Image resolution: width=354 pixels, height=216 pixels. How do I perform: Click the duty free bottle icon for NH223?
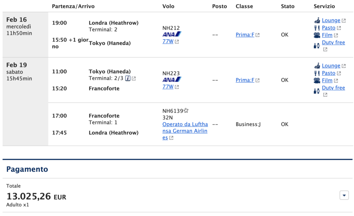(x=317, y=91)
